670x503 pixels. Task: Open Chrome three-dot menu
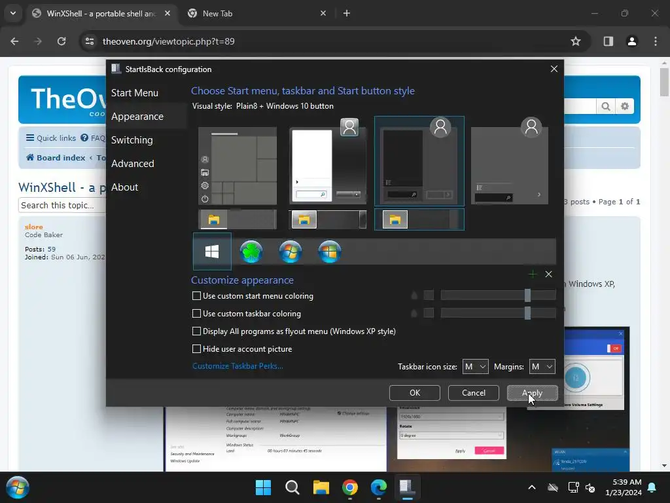(656, 41)
